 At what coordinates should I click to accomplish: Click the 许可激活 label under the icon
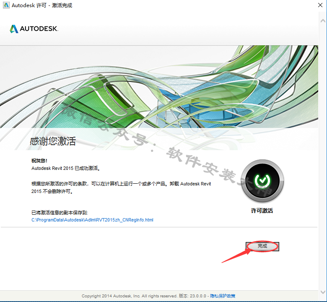262,211
